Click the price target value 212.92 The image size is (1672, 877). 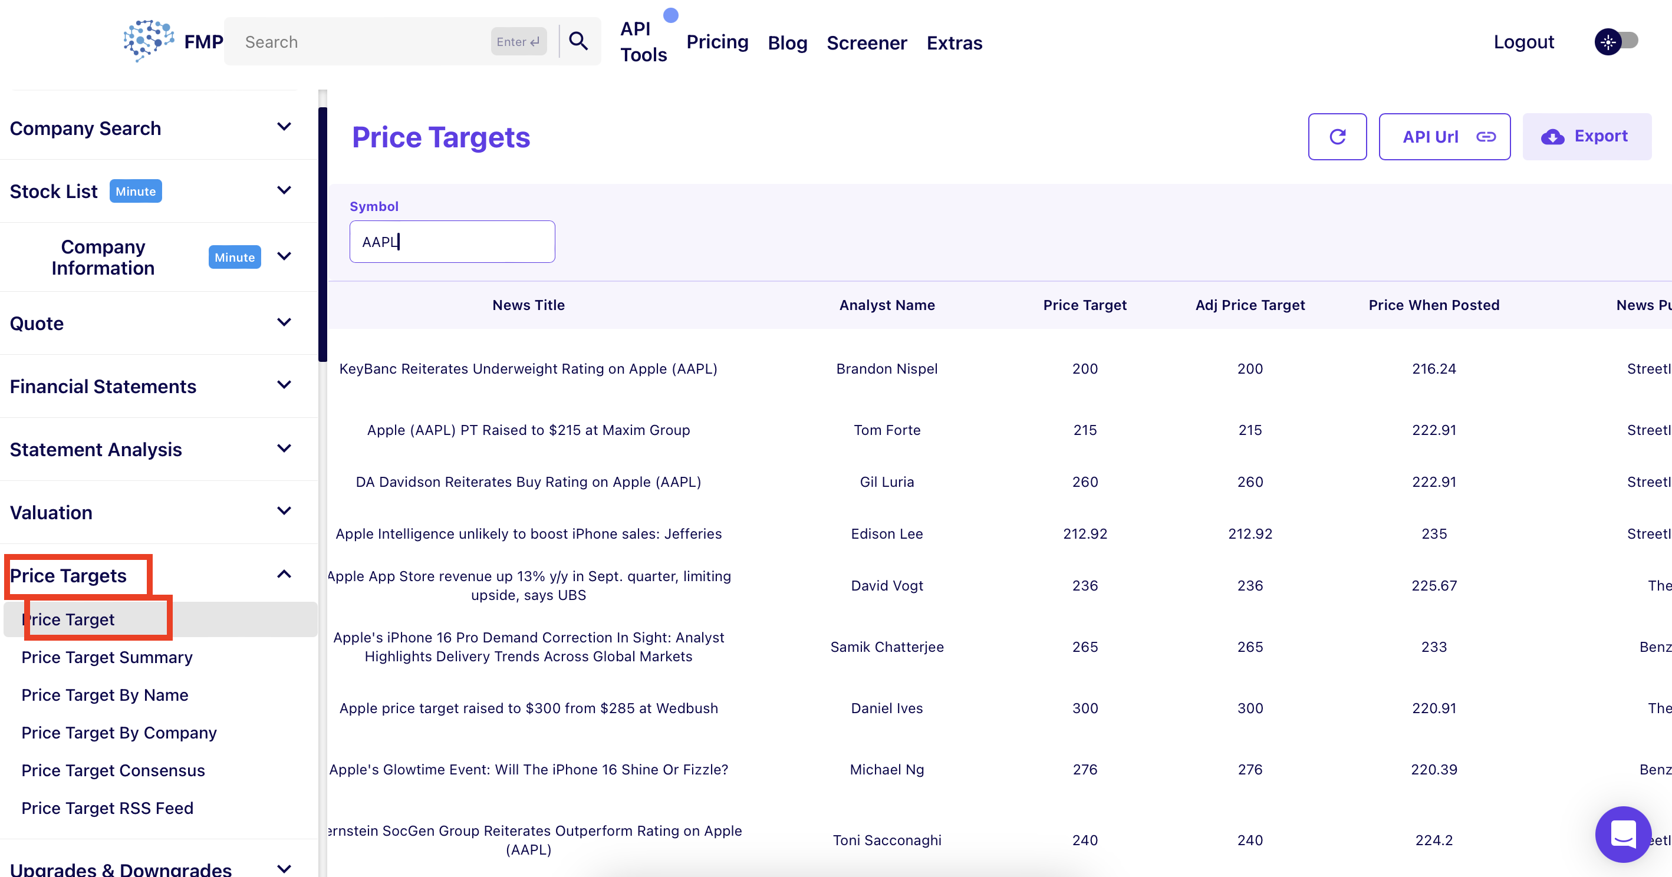click(1085, 534)
